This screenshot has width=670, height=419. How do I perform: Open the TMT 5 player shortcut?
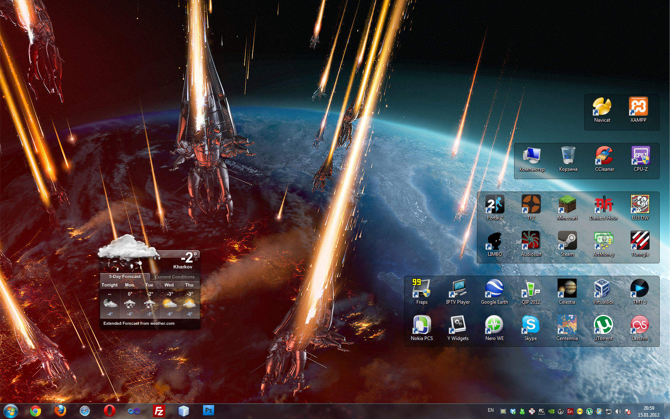(x=639, y=292)
